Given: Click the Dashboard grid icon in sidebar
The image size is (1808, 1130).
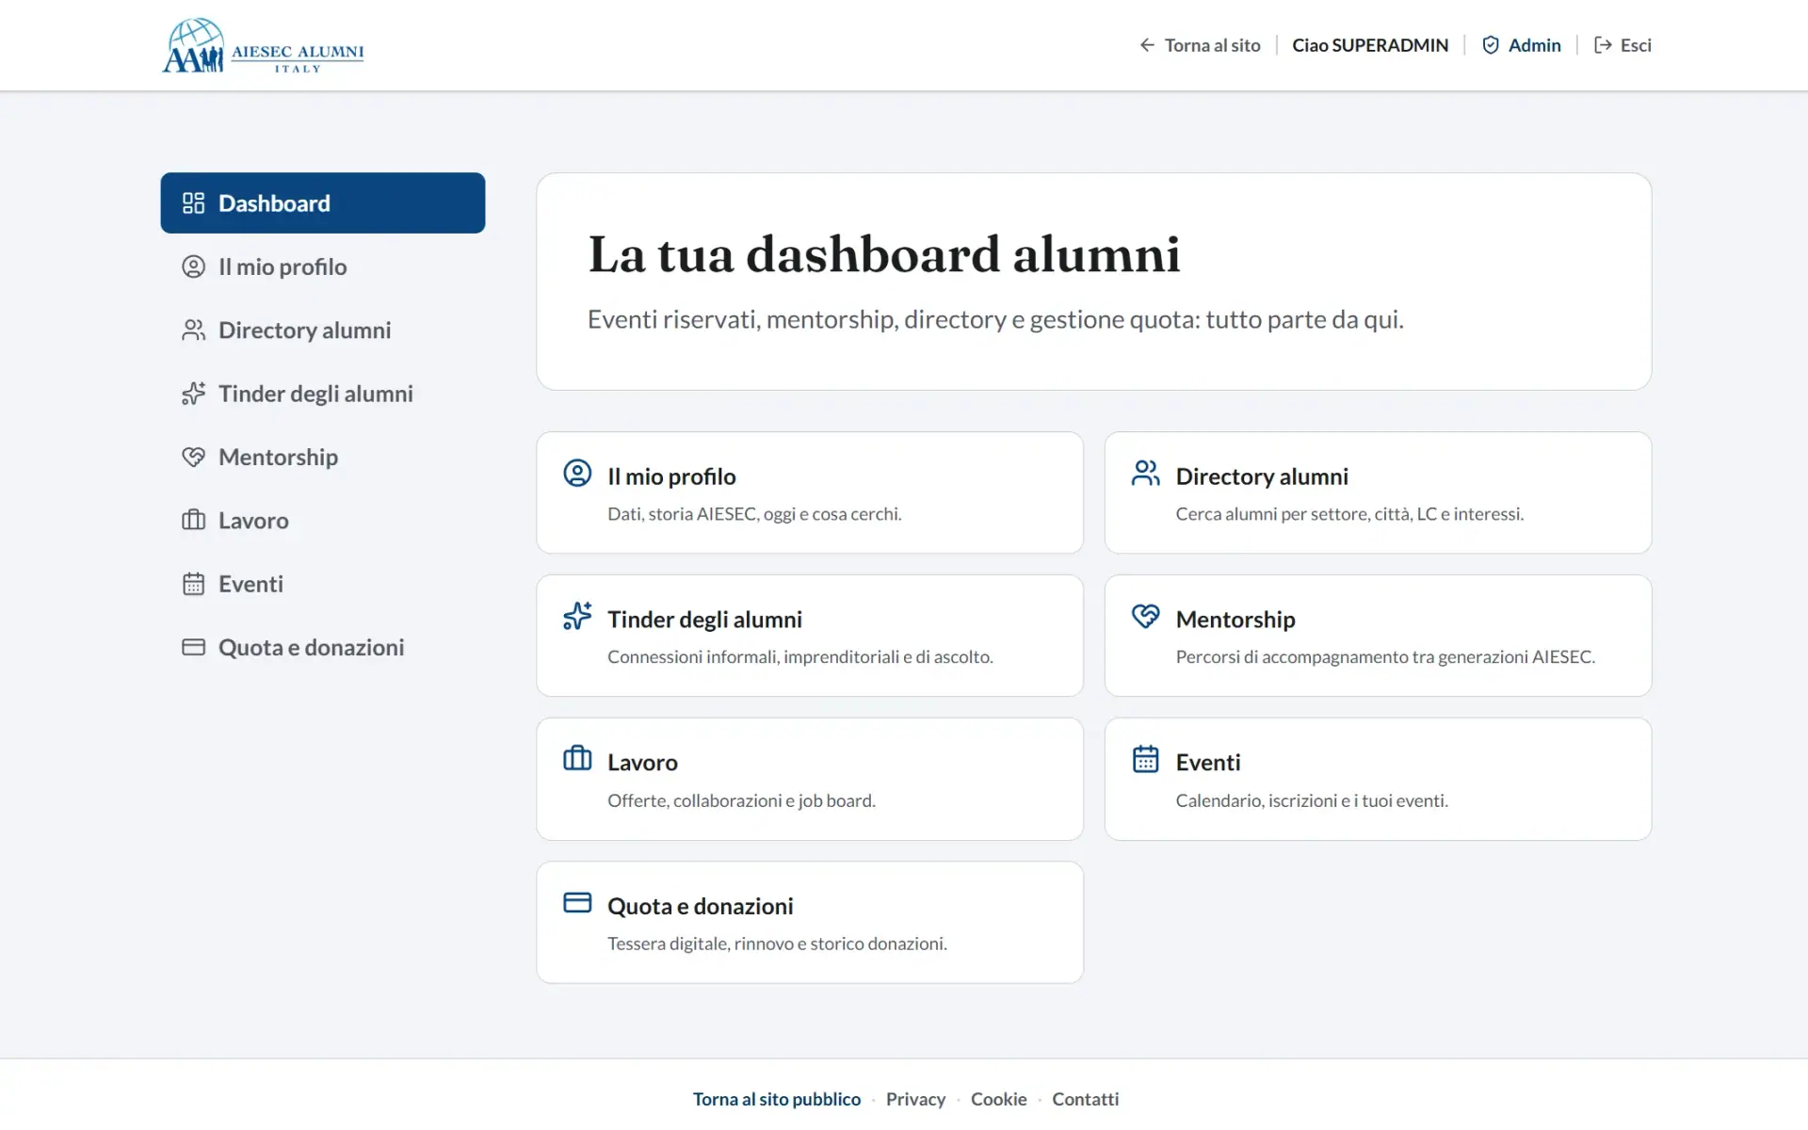Looking at the screenshot, I should pos(193,203).
